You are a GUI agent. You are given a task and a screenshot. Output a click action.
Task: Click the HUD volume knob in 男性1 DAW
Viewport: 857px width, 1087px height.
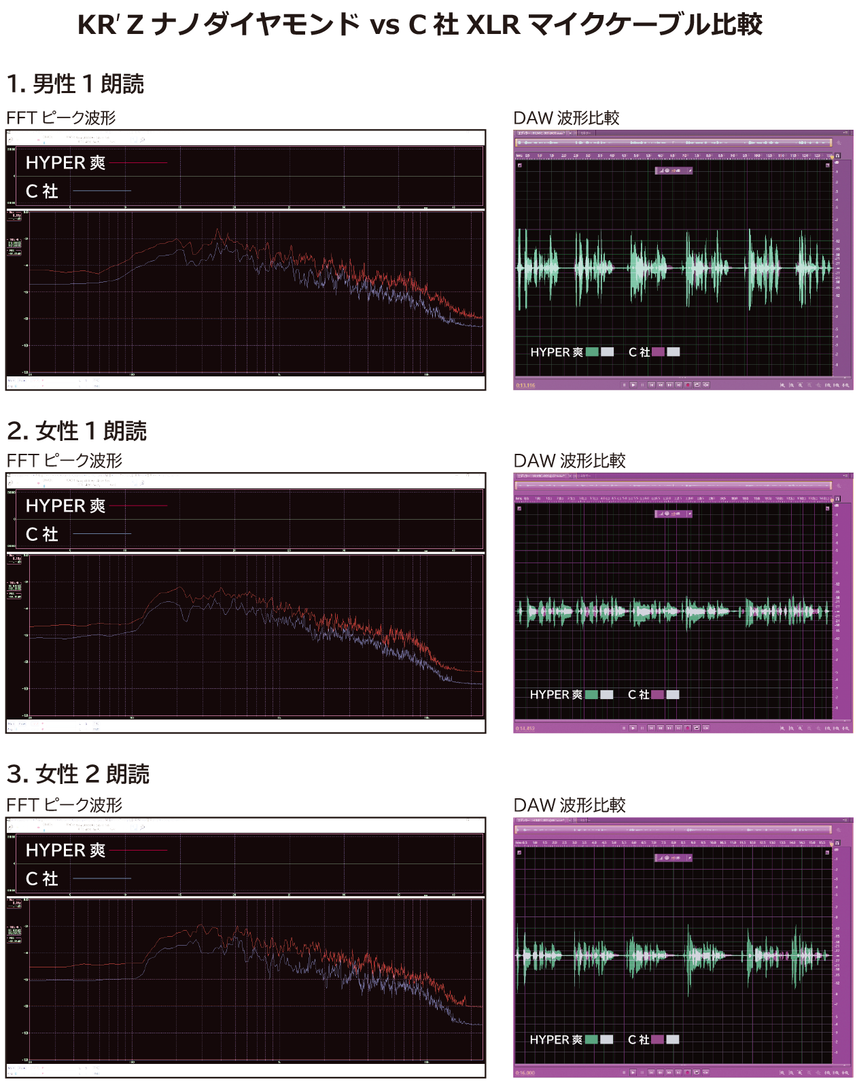667,171
